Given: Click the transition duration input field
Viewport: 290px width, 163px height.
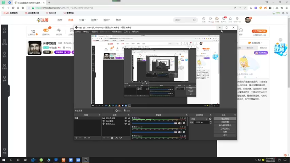Looking at the screenshot, I should 202,122.
